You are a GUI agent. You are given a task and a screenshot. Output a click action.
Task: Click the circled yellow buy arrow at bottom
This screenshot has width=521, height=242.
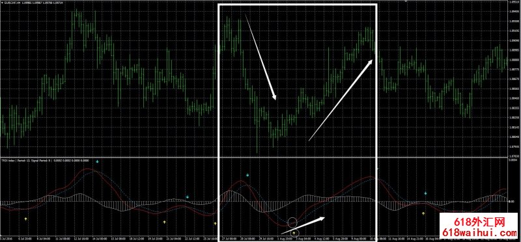[294, 234]
